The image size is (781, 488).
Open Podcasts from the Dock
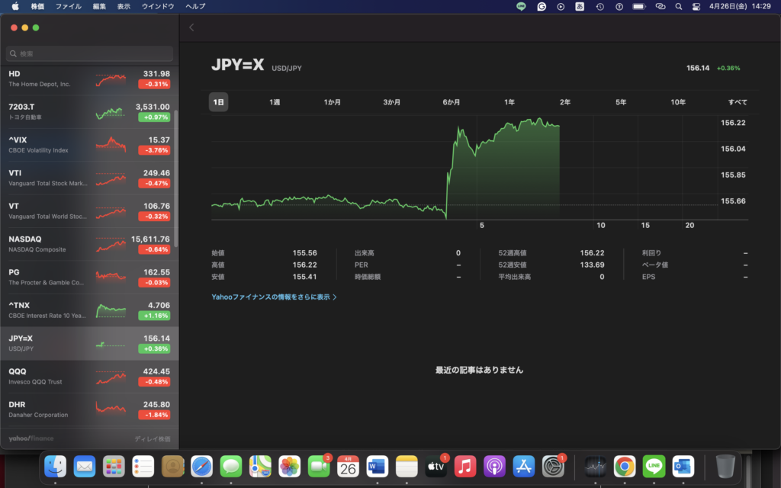494,466
